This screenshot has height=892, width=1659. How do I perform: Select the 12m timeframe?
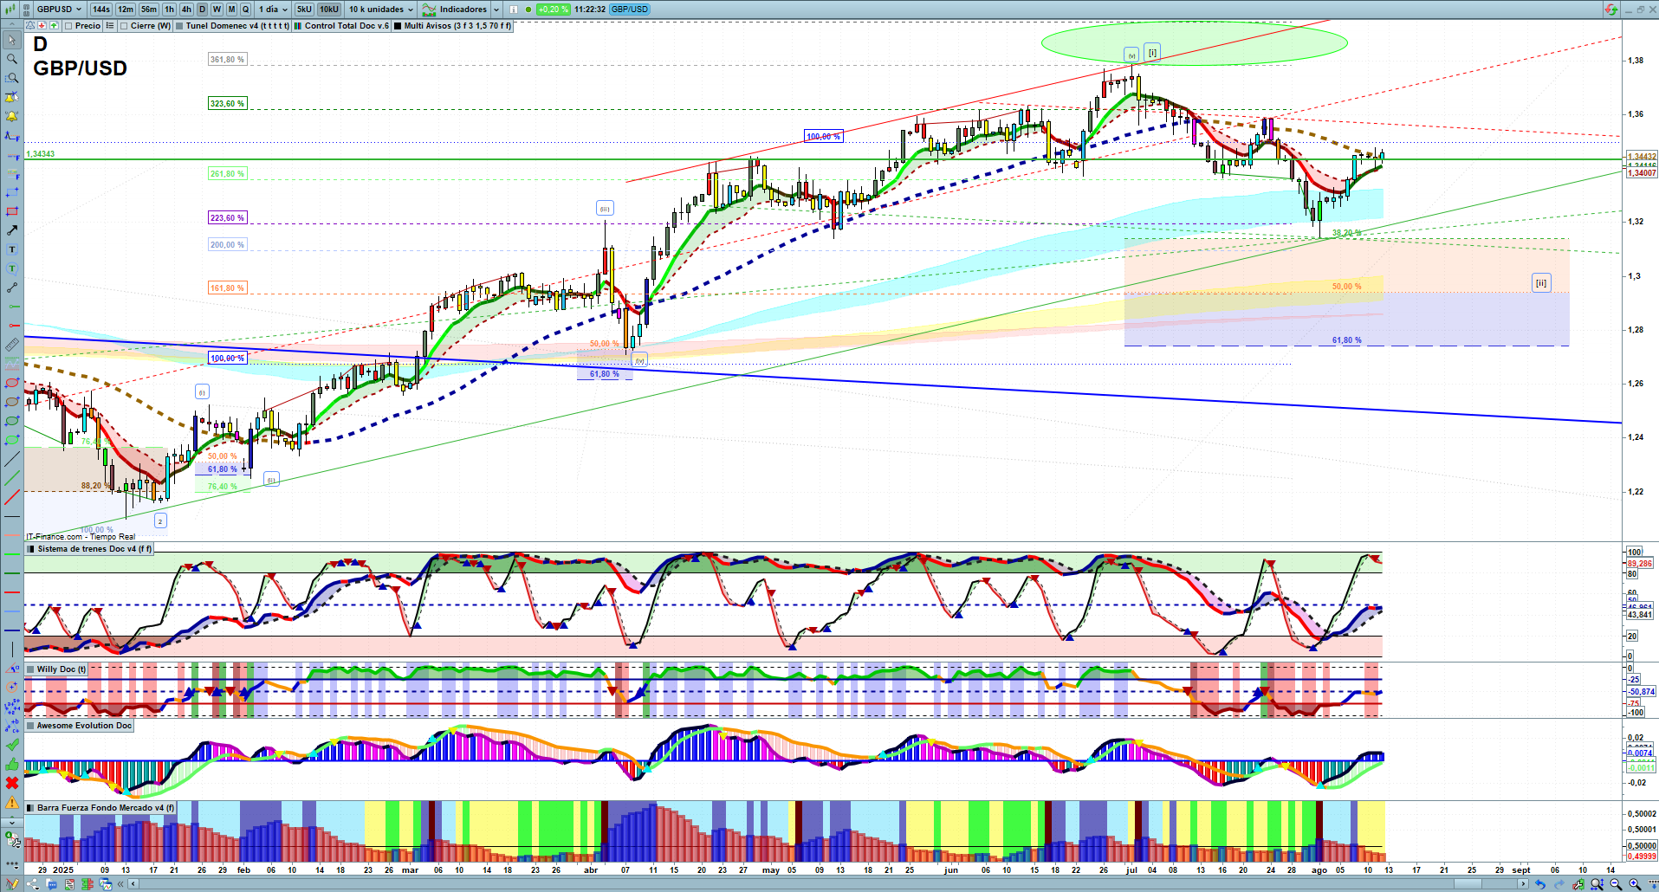tap(126, 10)
